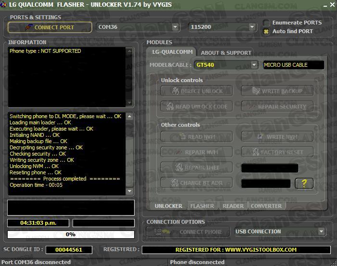The height and width of the screenshot is (266, 337).
Task: Click the plug icon on Connect Port
Action: 28,27
